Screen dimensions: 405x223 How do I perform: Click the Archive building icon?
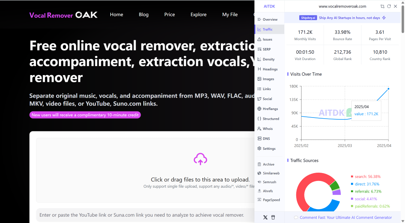click(x=259, y=164)
